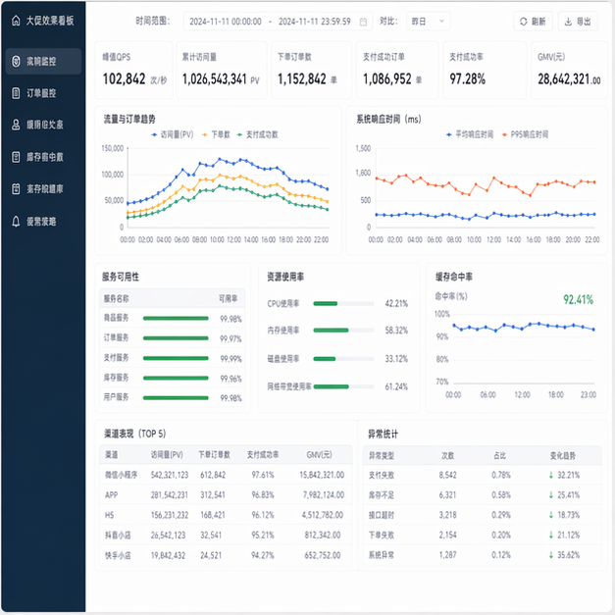
Task: Click the 快手小店 row 支付成功率 94.27%
Action: click(x=263, y=555)
